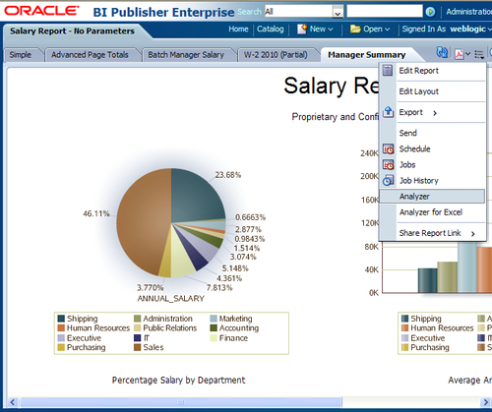492x412 pixels.
Task: Click the ANNUAL_SALARY chart label
Action: (x=170, y=299)
